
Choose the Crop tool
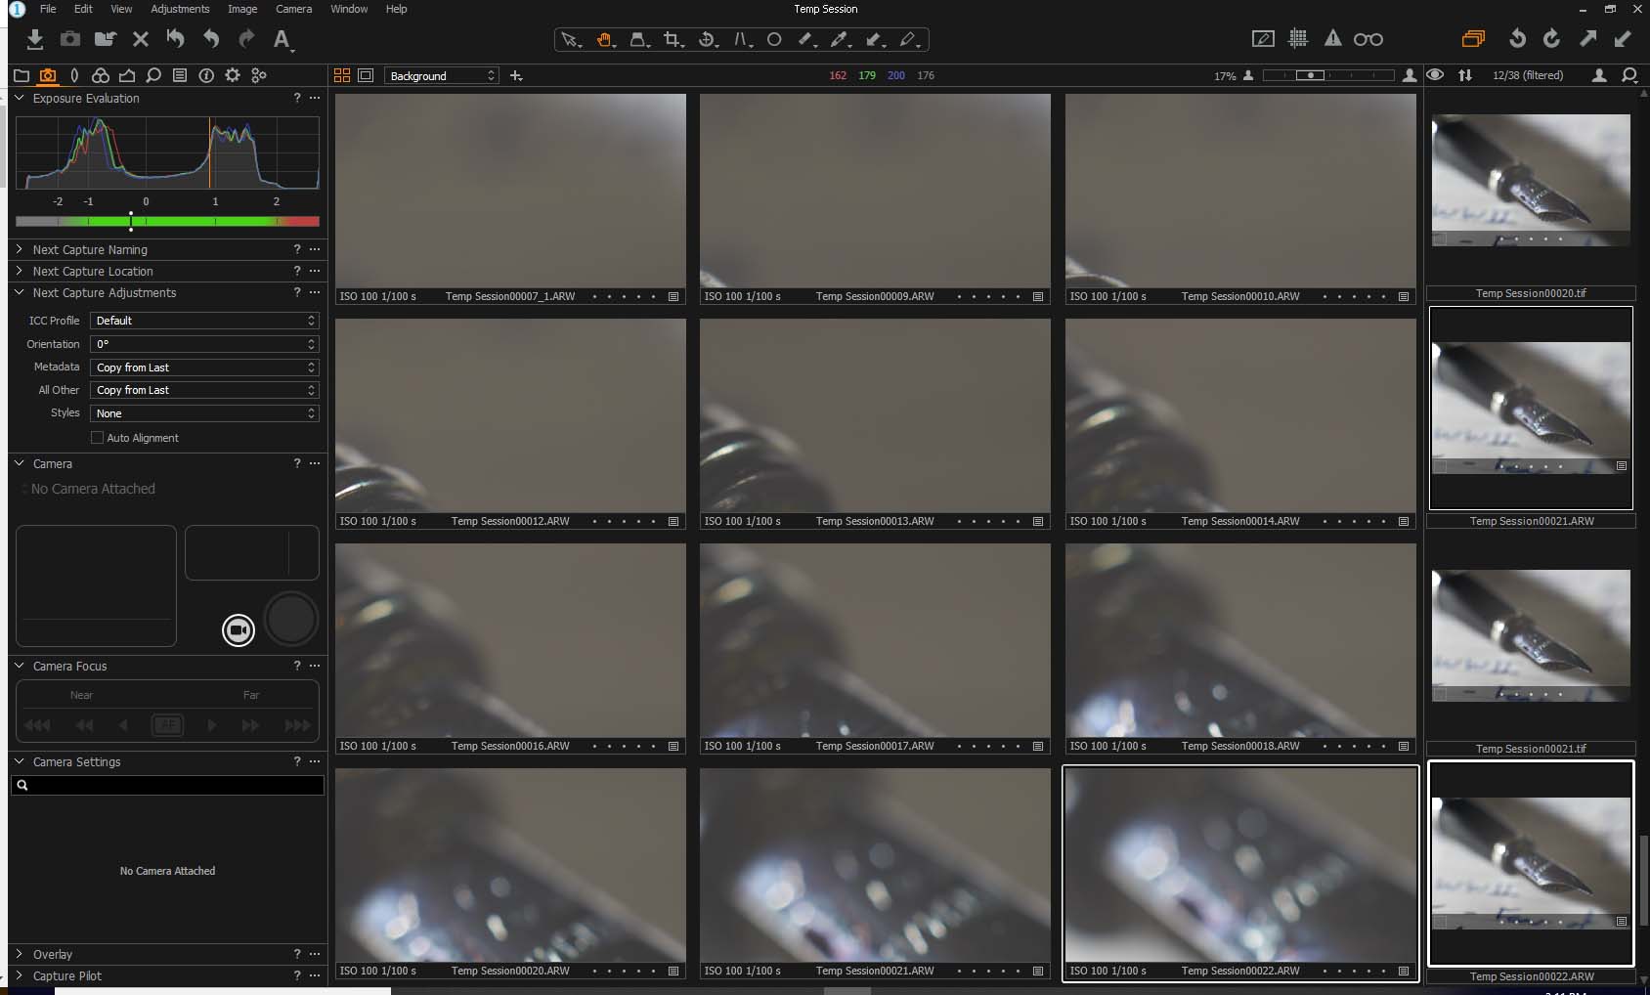pos(673,39)
